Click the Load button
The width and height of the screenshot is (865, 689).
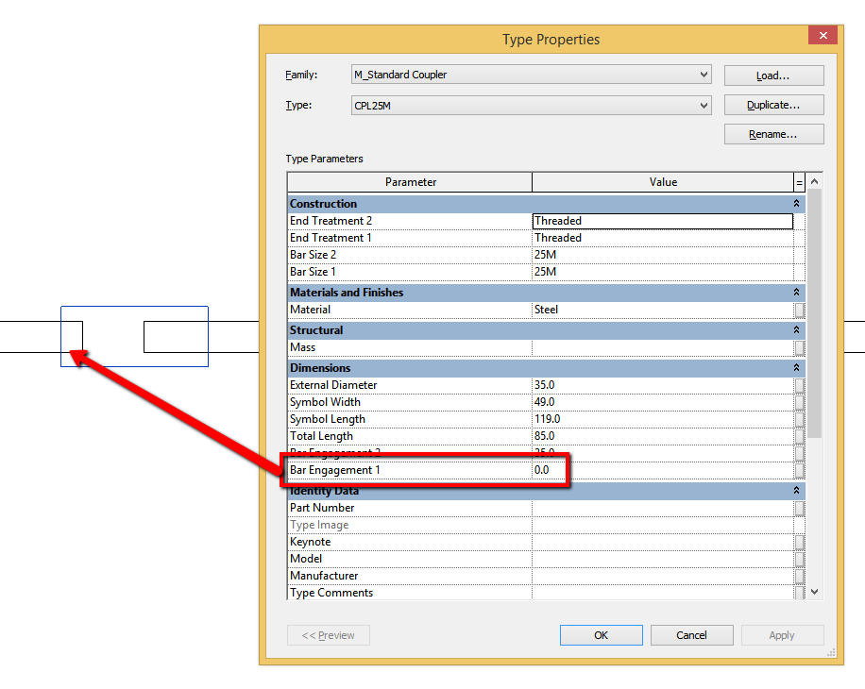[772, 75]
